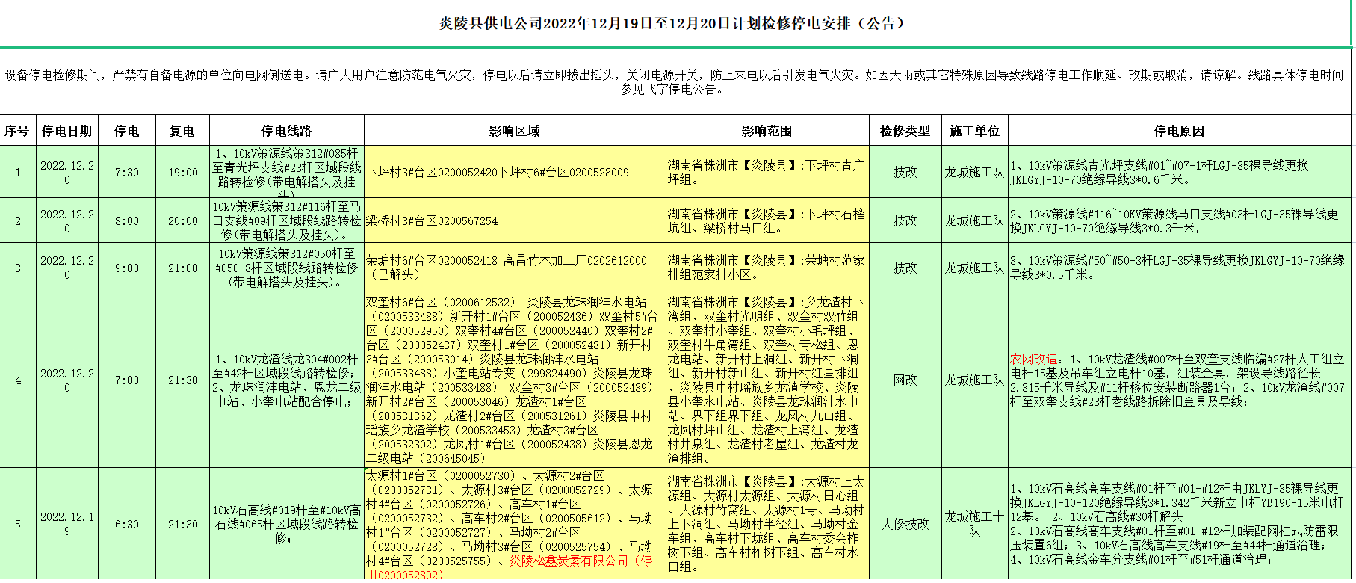The width and height of the screenshot is (1356, 583).
Task: Select the 序号 column header
Action: coord(16,131)
